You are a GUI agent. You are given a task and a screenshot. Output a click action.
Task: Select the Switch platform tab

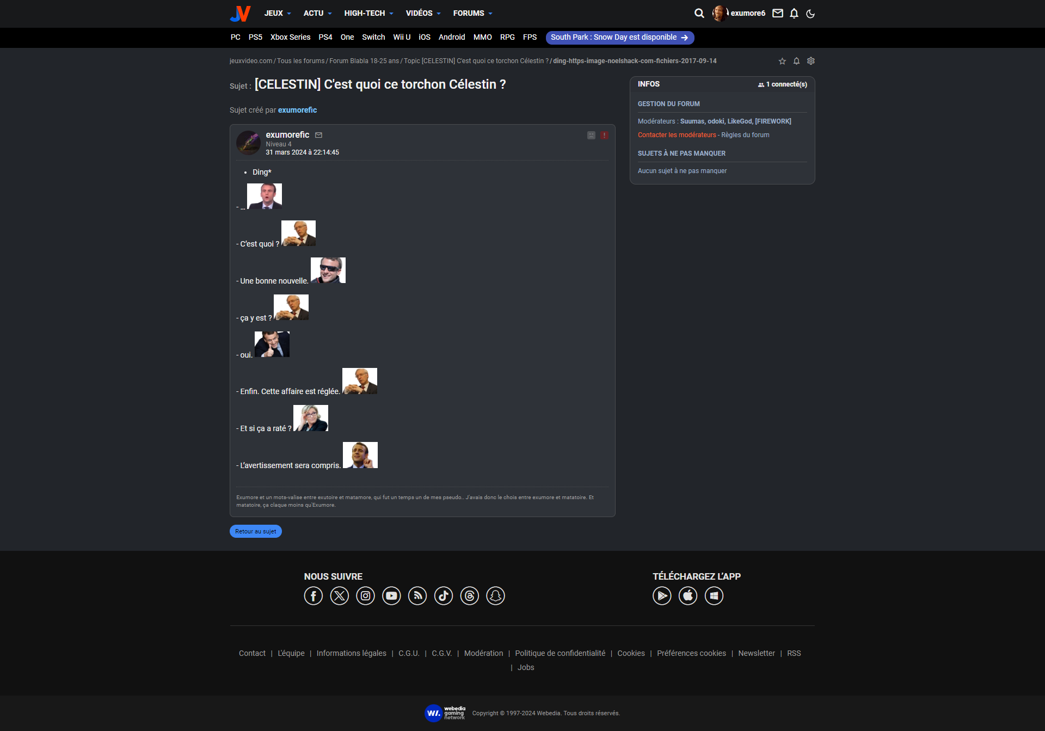373,37
